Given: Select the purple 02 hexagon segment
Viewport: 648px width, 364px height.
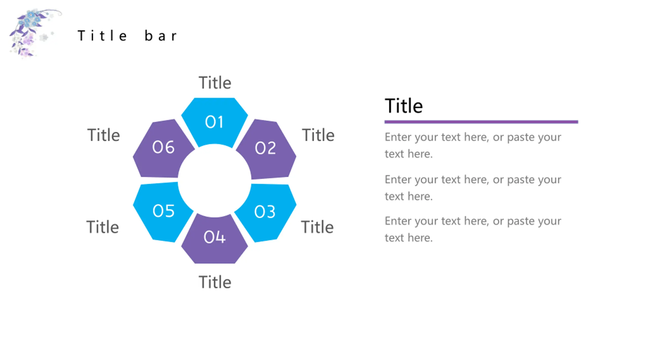Looking at the screenshot, I should coord(266,149).
